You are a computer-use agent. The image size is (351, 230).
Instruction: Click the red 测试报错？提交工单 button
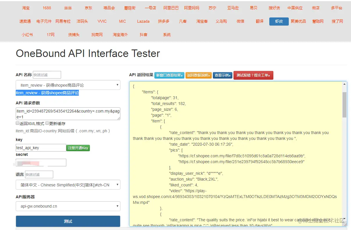(253, 75)
